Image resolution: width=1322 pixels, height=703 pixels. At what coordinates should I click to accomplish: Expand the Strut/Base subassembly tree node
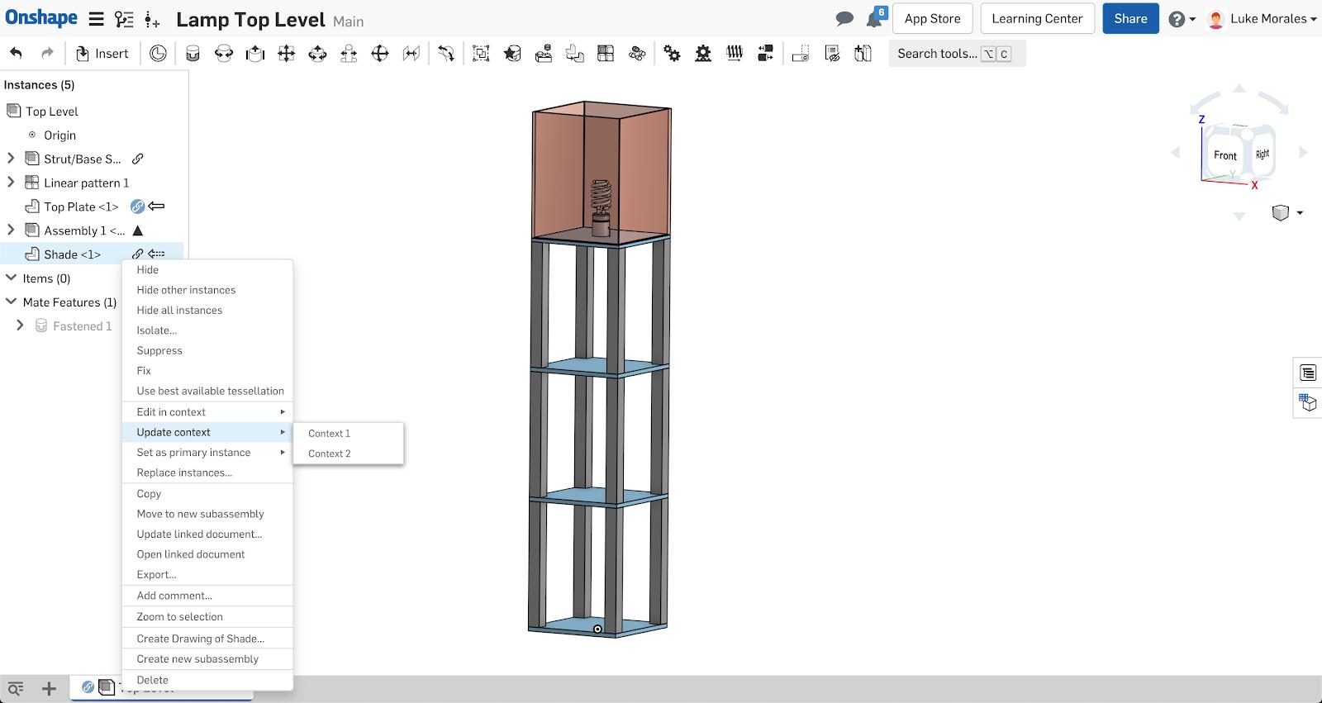pyautogui.click(x=11, y=159)
